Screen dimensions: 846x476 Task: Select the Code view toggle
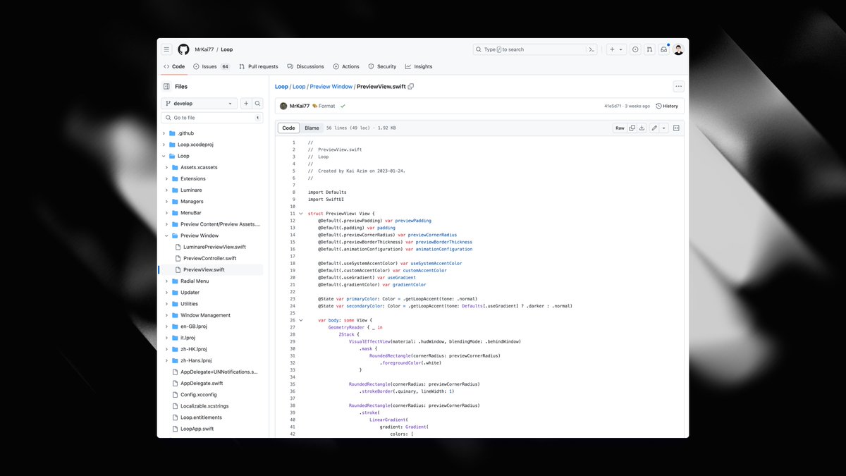pyautogui.click(x=288, y=128)
